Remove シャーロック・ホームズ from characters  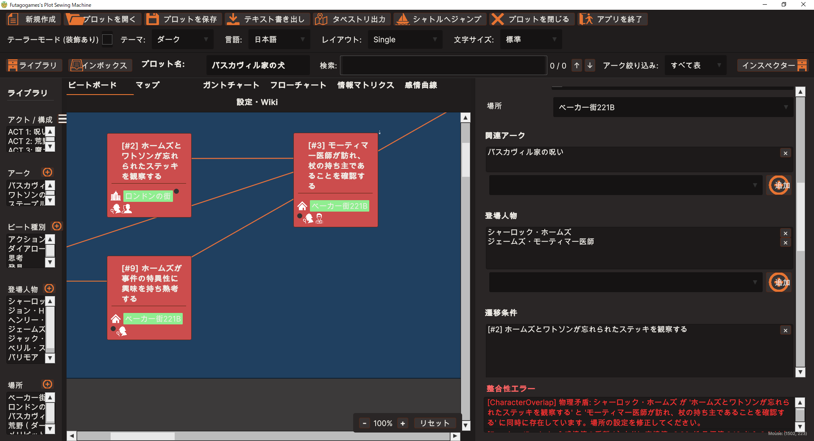click(786, 233)
